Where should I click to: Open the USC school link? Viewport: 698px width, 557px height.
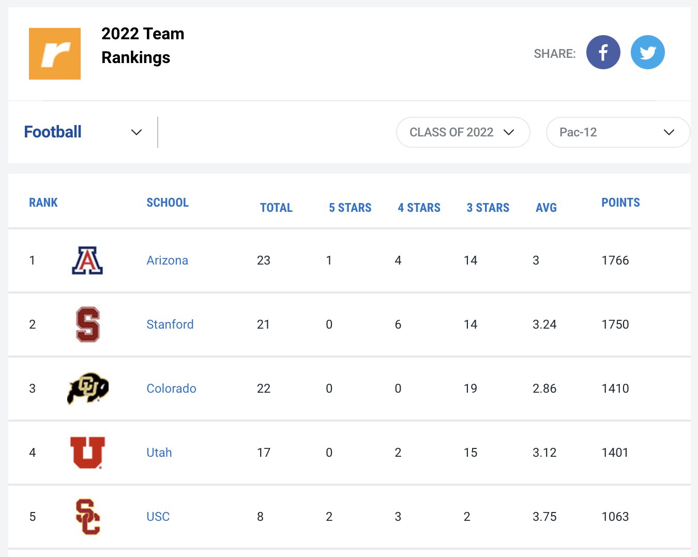[x=158, y=517]
